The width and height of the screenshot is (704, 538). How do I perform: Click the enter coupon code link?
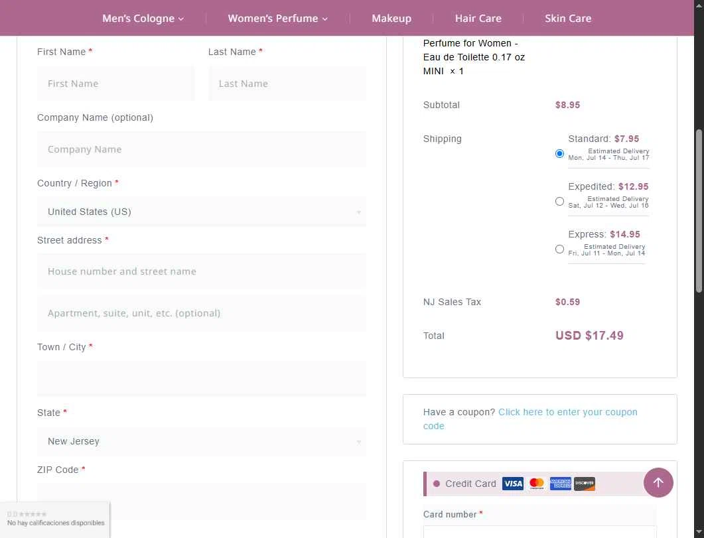click(567, 412)
